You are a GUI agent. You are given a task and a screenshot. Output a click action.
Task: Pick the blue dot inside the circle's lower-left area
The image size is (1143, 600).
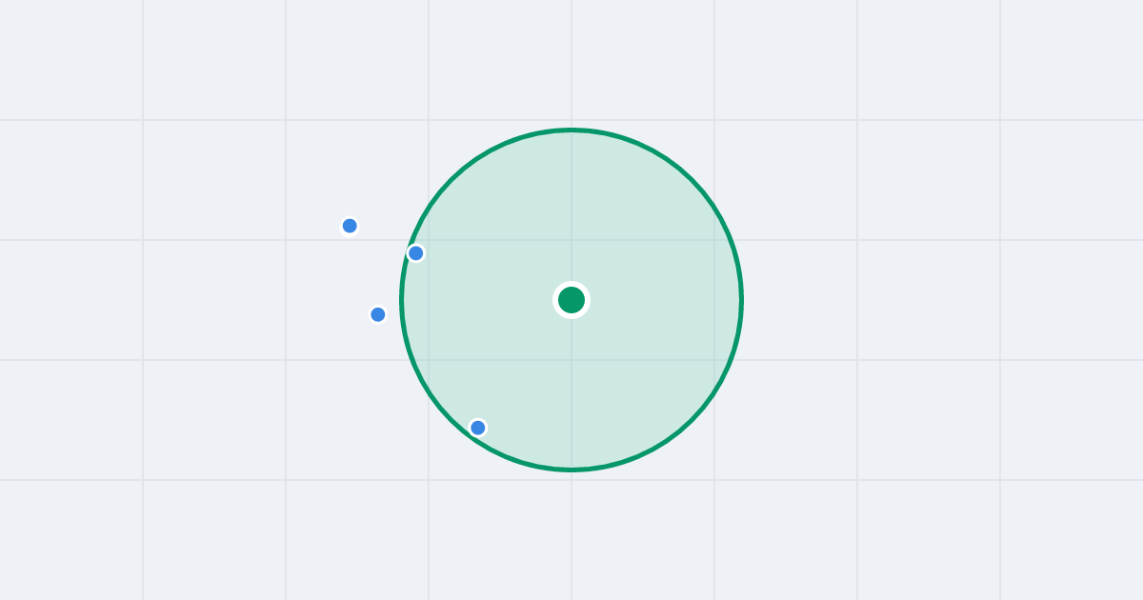click(x=478, y=428)
